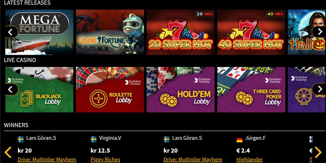This screenshot has width=326, height=163.
Task: Open the Cosmic Fortune game
Action: click(x=110, y=32)
